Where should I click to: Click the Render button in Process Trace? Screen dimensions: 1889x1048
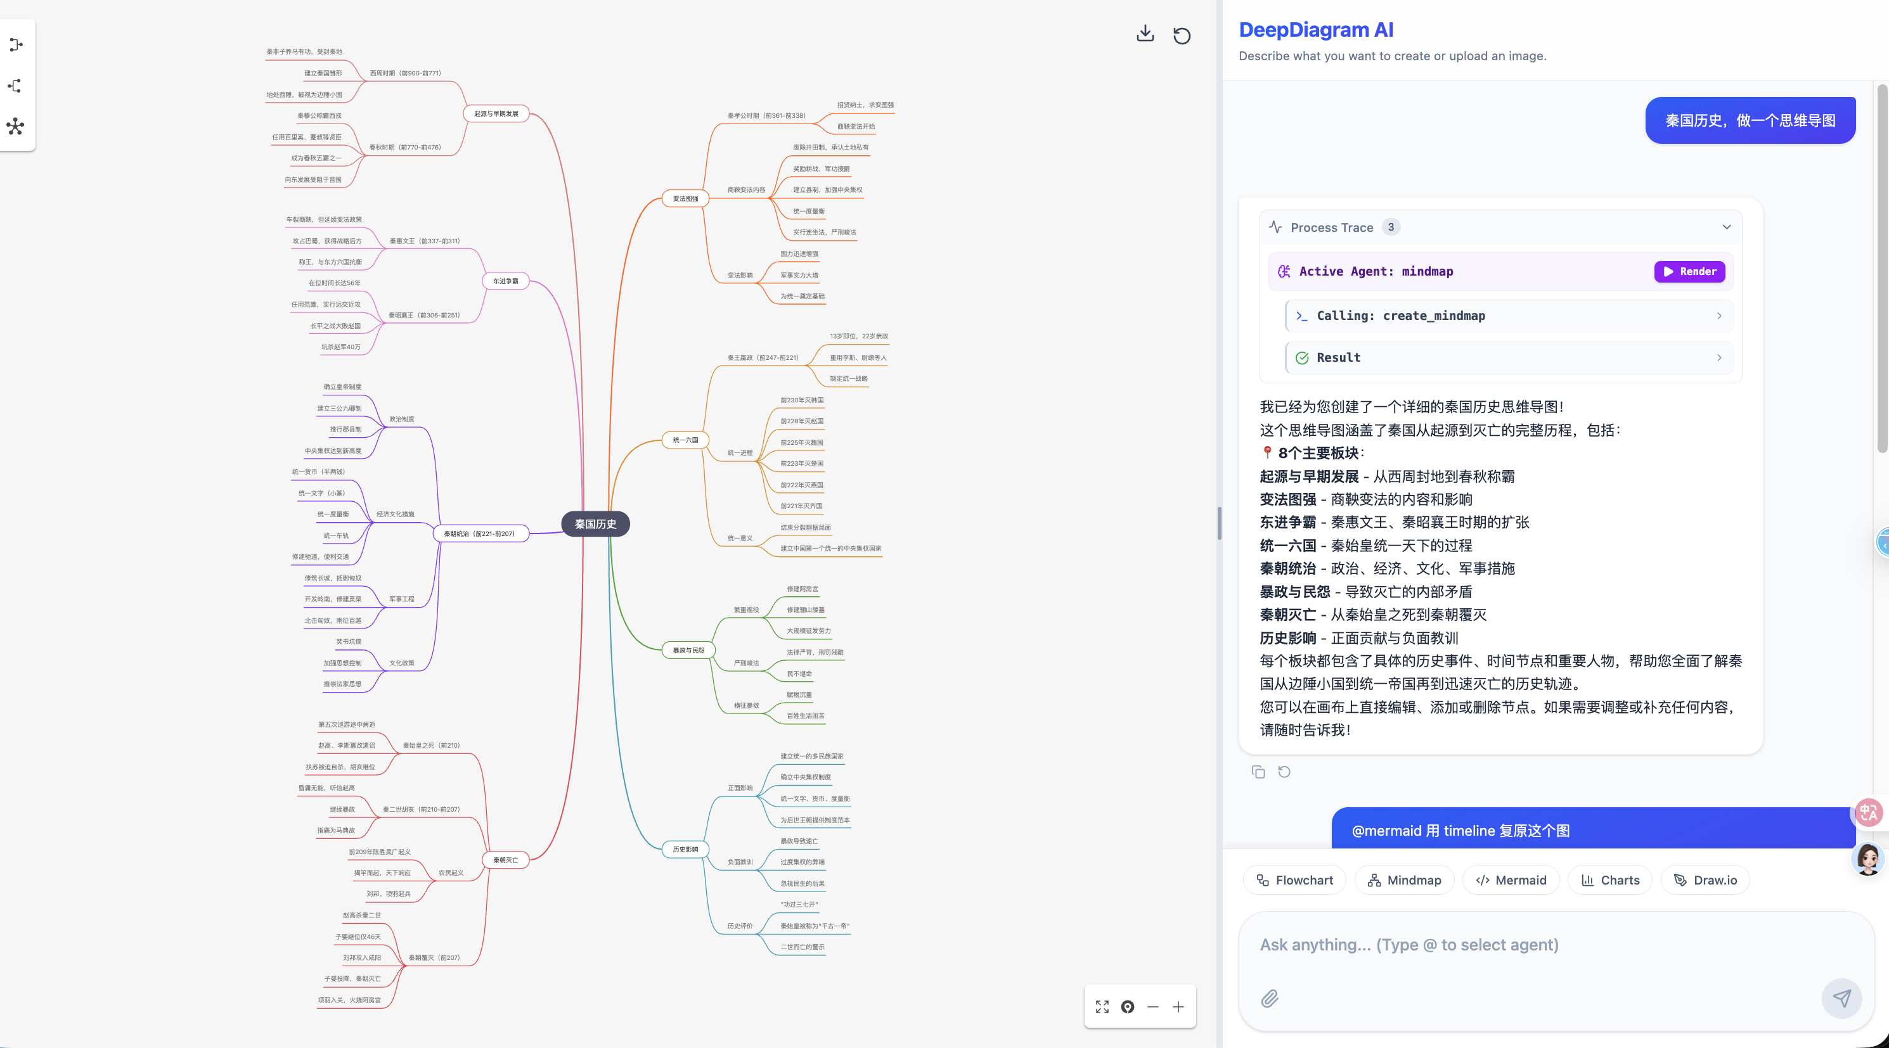point(1689,271)
